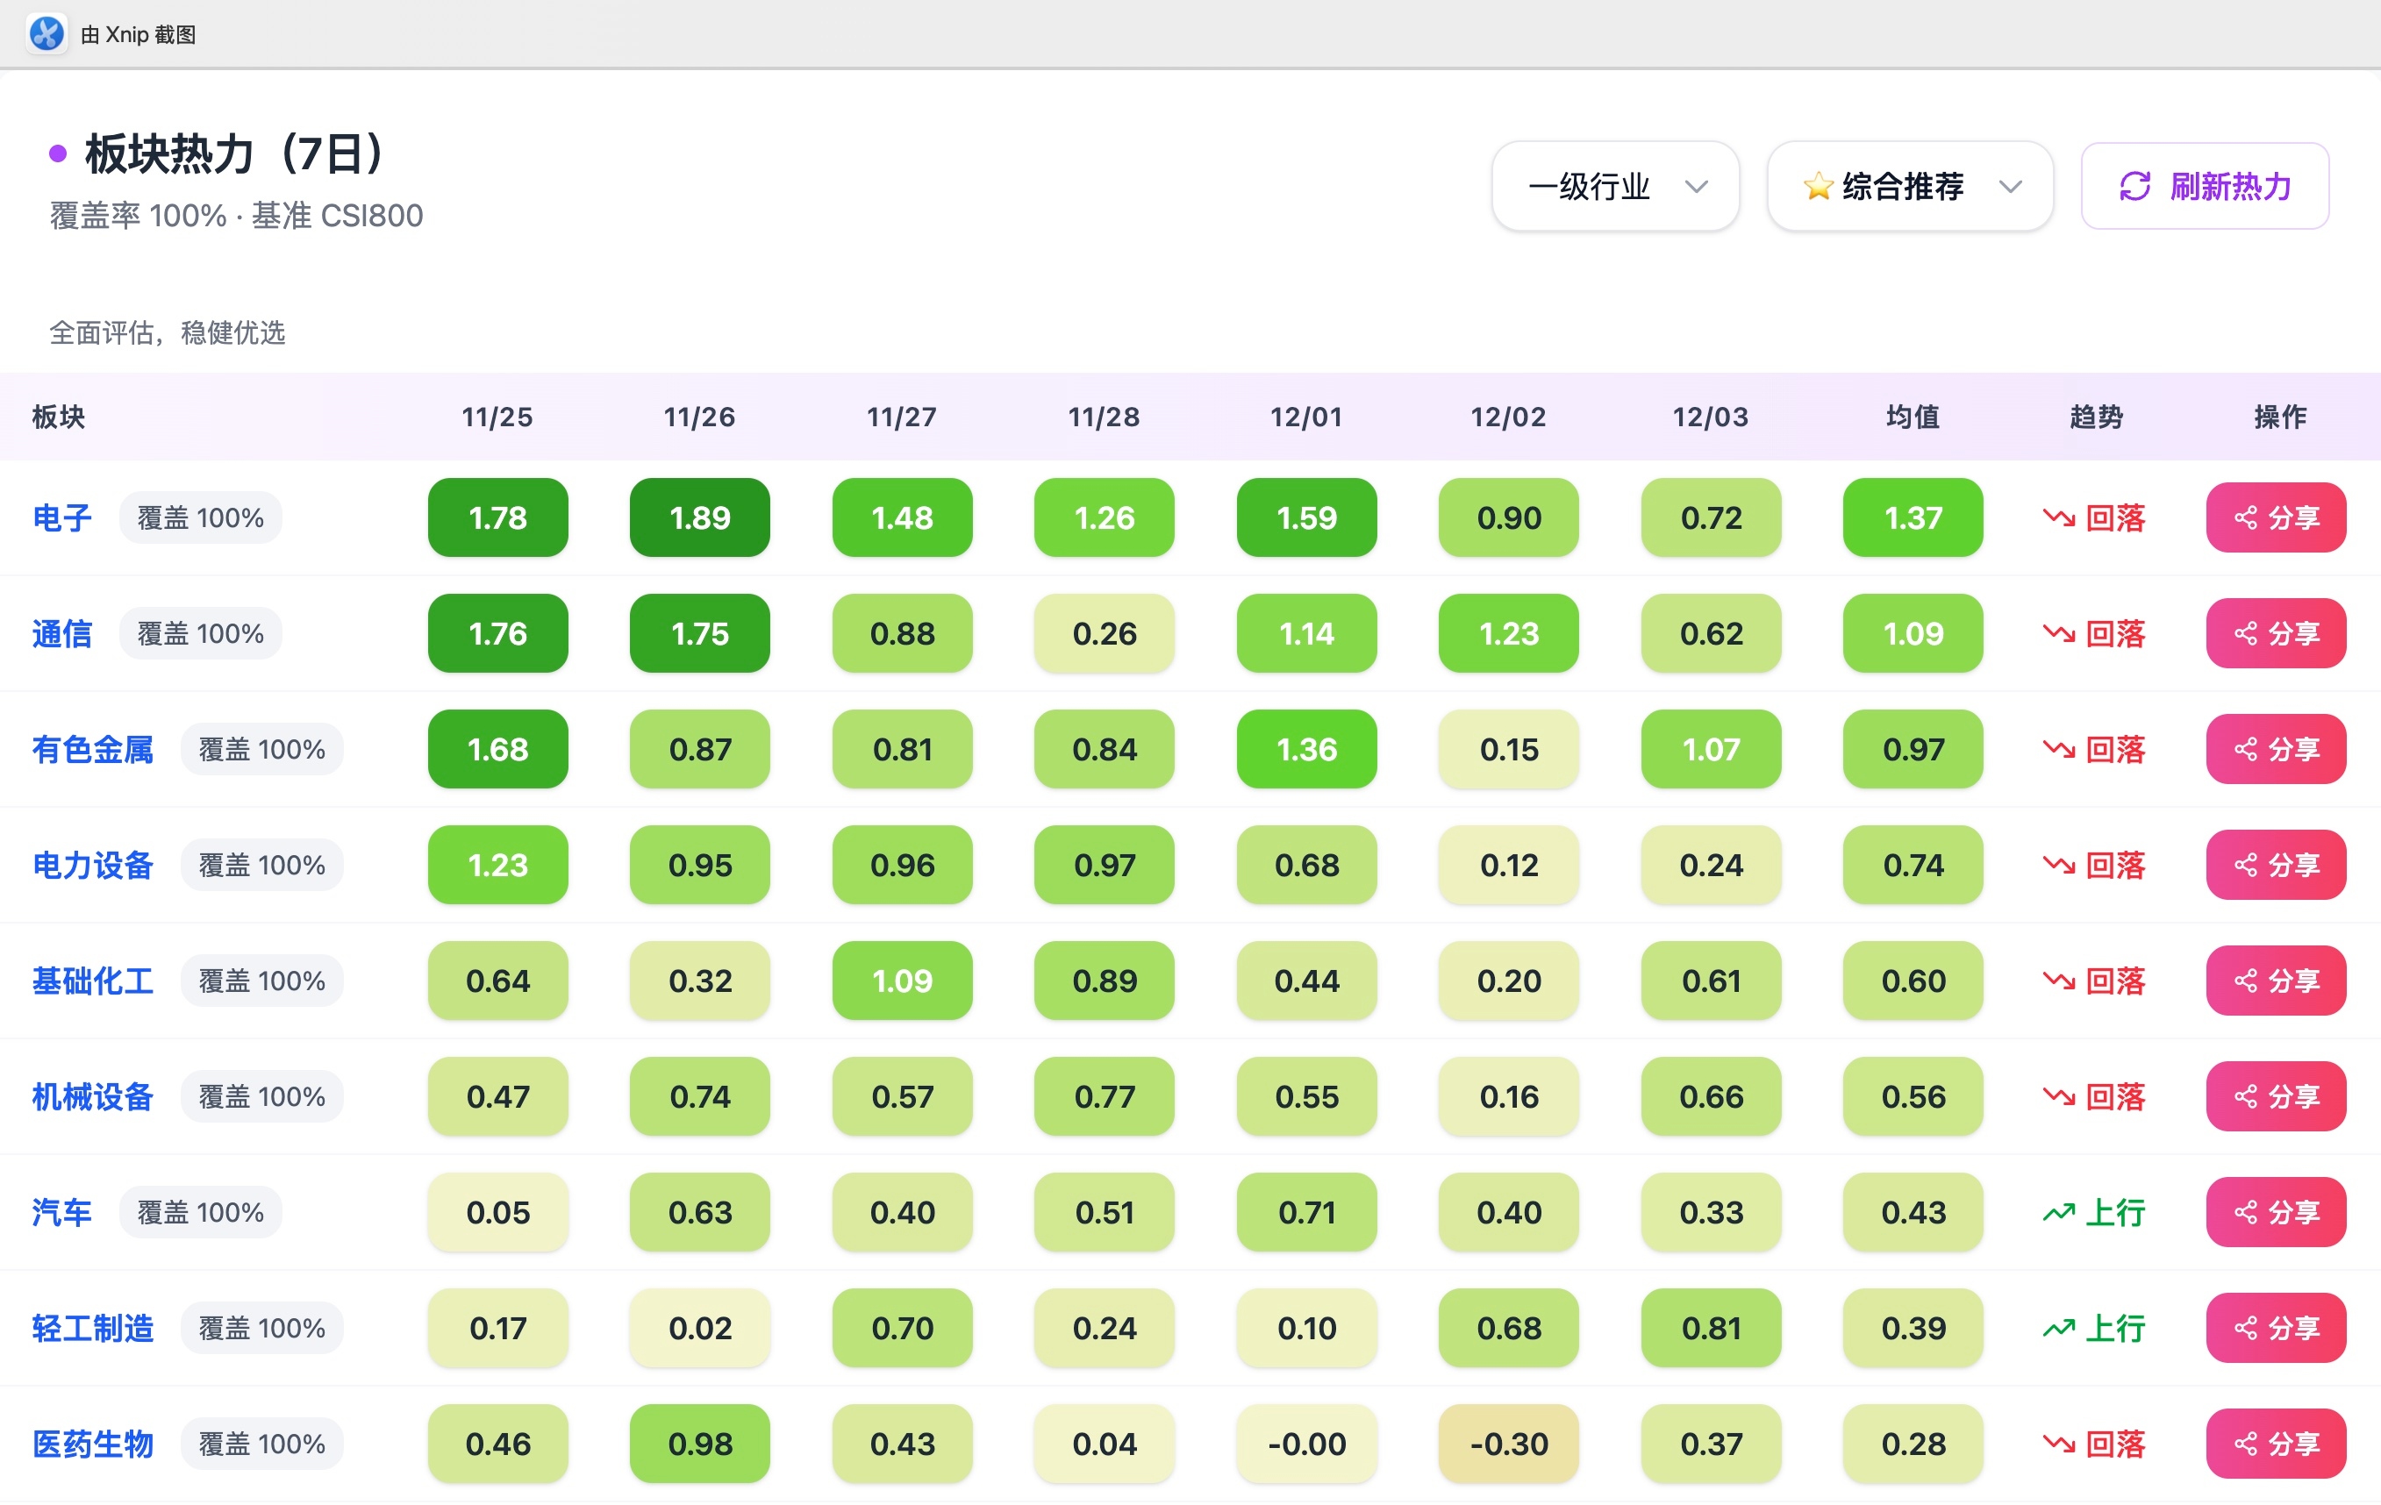Click the dark green 1.89 heat cell
This screenshot has width=2381, height=1505.
[699, 517]
